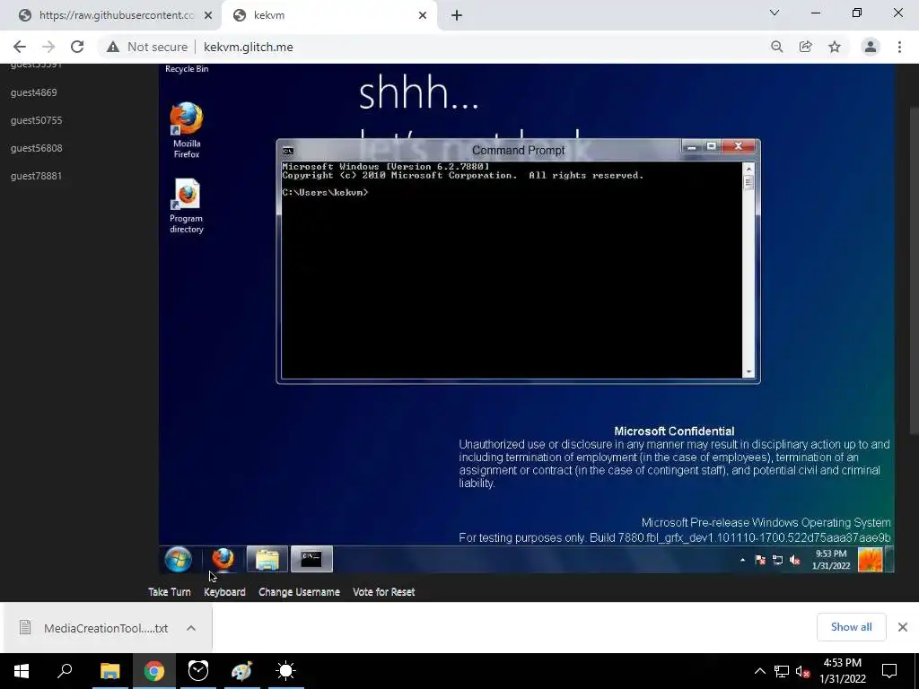
Task: Click host network tray icon
Action: click(782, 671)
